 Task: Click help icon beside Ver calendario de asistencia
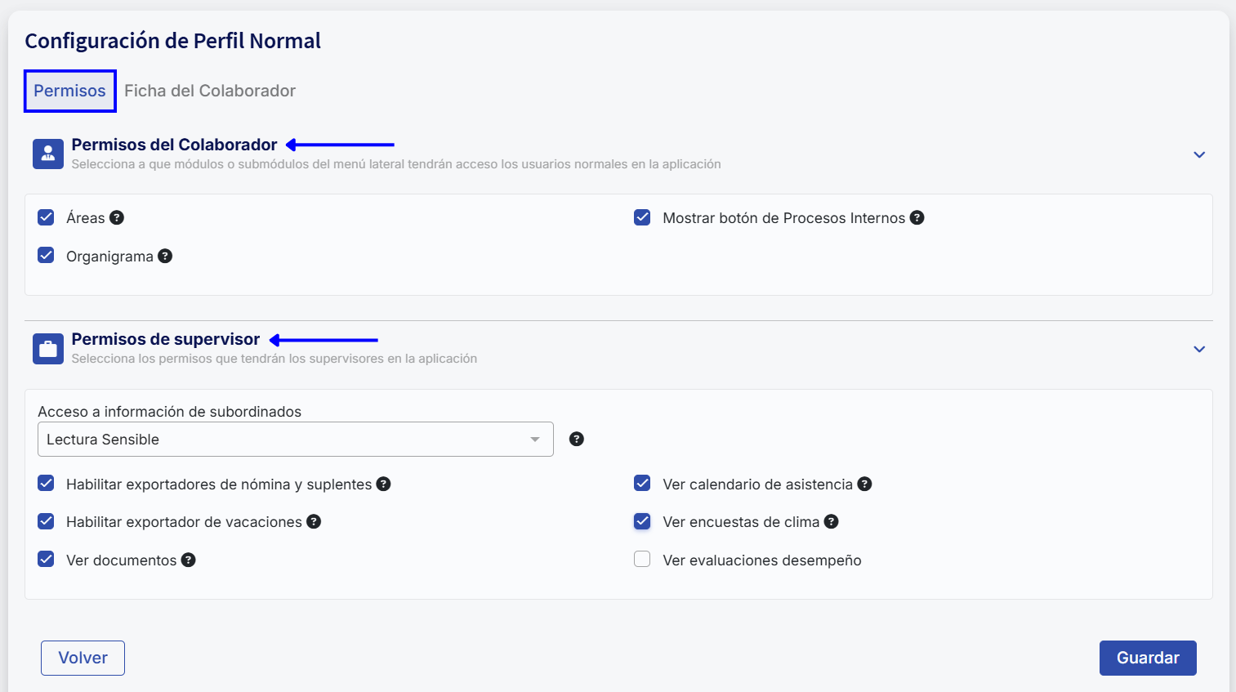click(x=864, y=484)
